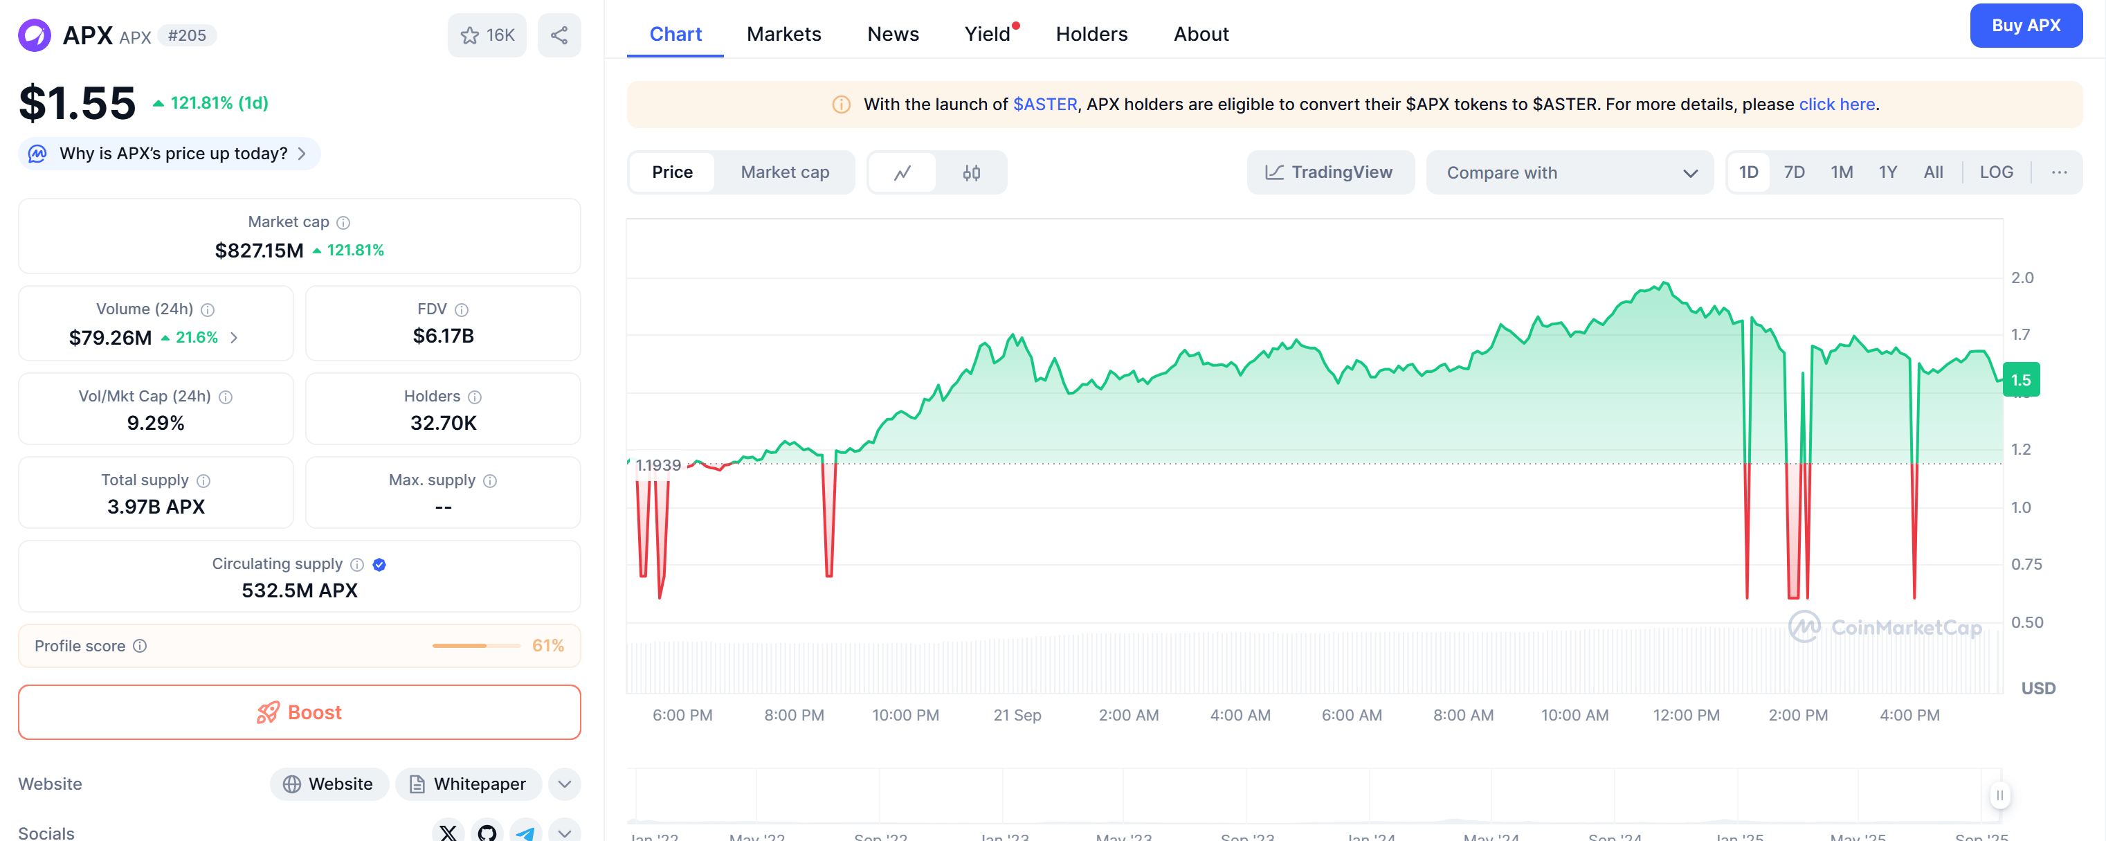Image resolution: width=2106 pixels, height=841 pixels.
Task: Open the $ASTER link in banner
Action: 1044,105
